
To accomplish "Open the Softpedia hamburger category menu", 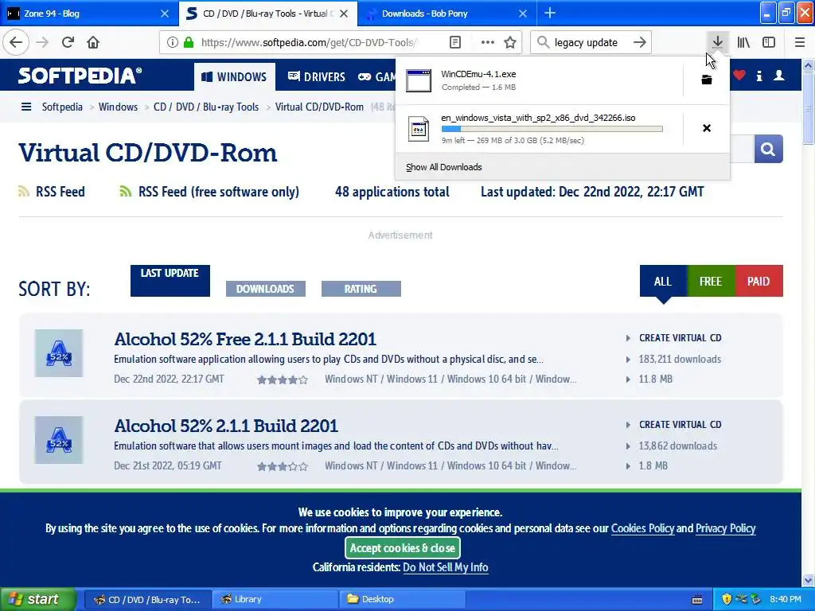I will [x=26, y=107].
